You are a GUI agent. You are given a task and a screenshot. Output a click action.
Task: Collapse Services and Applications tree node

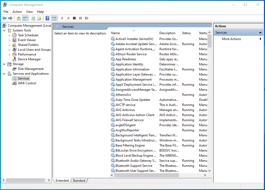[x=4, y=74]
